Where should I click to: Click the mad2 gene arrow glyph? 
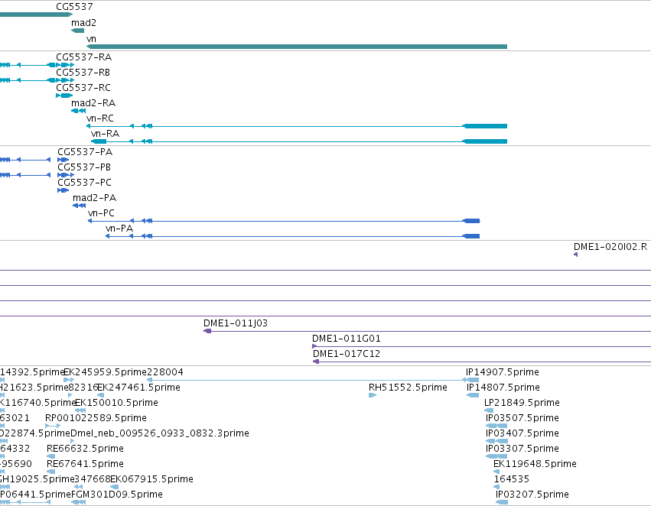point(77,31)
